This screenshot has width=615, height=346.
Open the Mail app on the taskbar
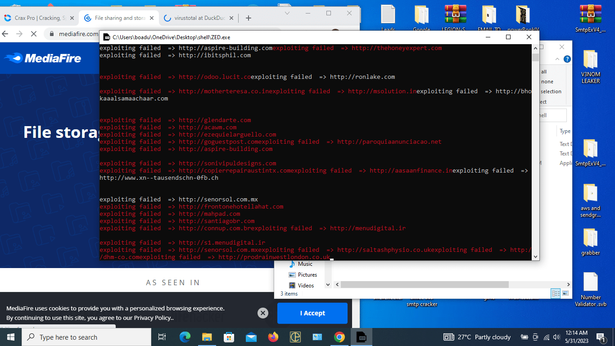pos(251,337)
